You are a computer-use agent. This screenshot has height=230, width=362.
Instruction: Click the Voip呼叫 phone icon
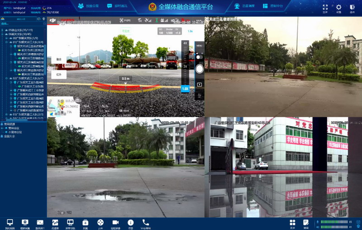[x=145, y=223]
